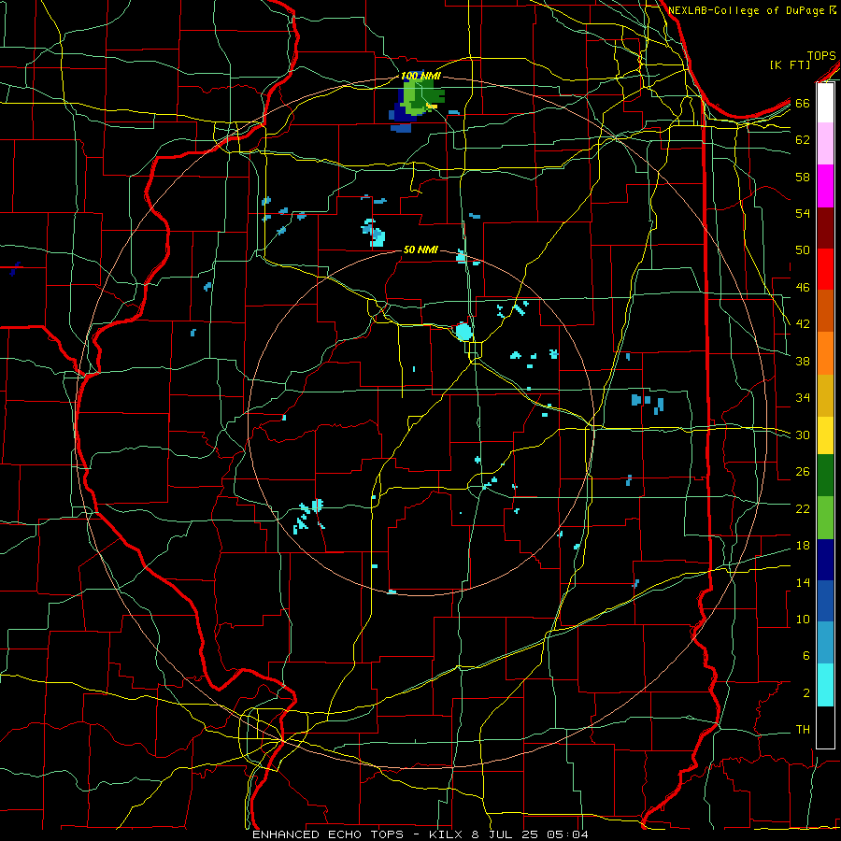841x841 pixels.
Task: Click the NEXLAB-College of DuPage label
Action: coord(747,10)
